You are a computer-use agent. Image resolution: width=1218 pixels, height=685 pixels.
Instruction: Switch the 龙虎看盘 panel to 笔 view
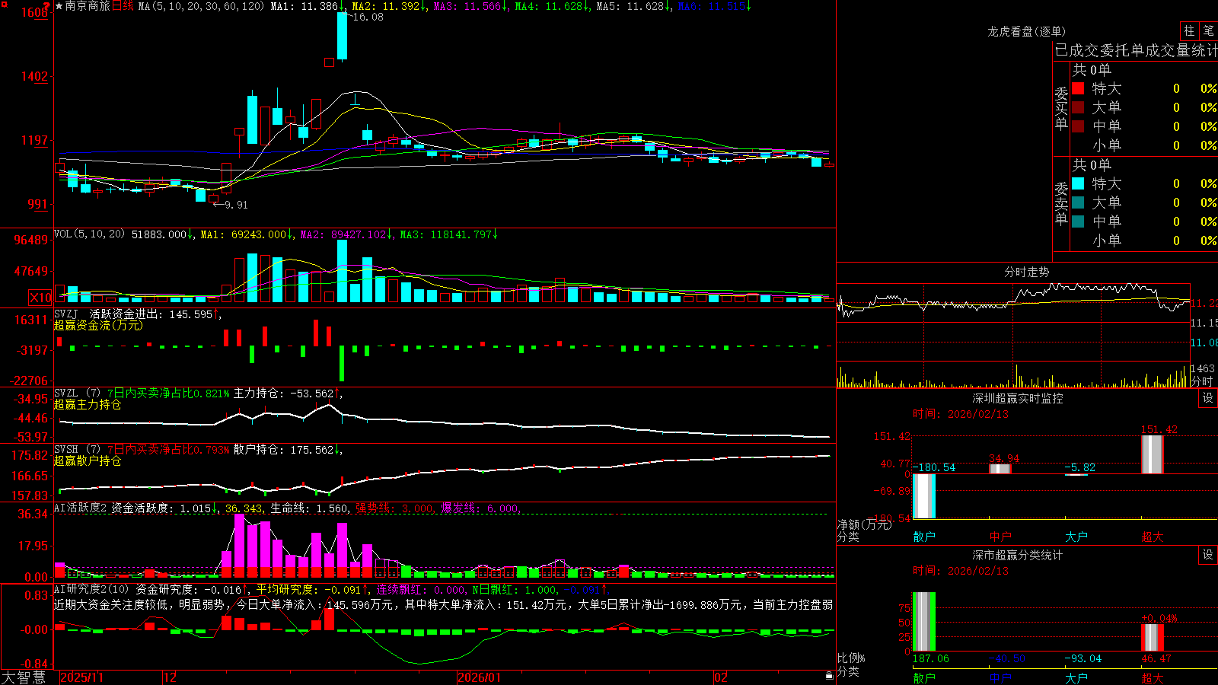[1208, 30]
